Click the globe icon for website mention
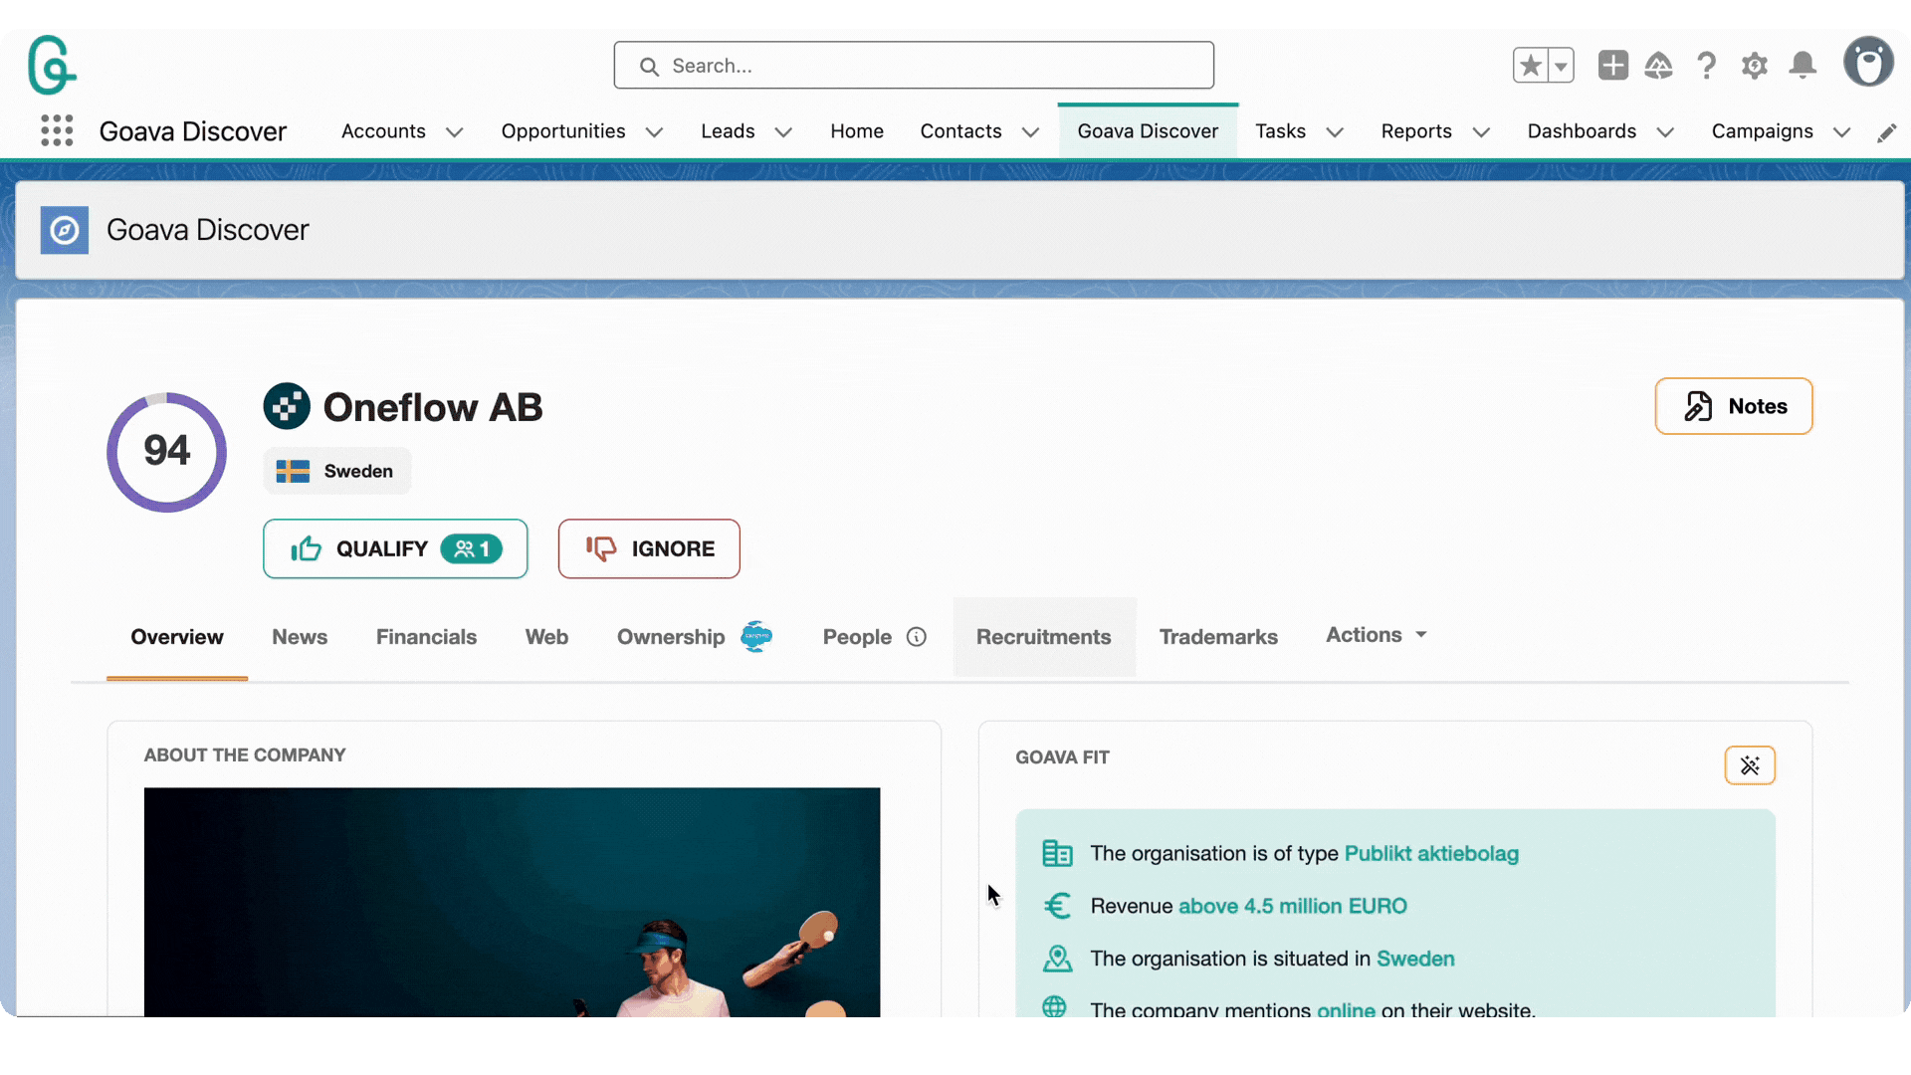 [1054, 1006]
